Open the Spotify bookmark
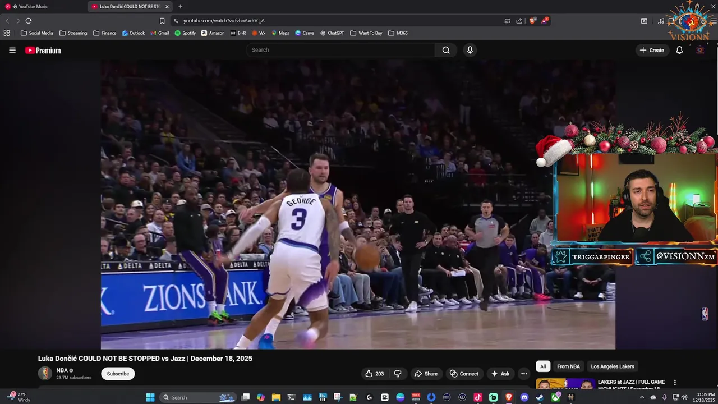This screenshot has height=404, width=718. tap(185, 33)
